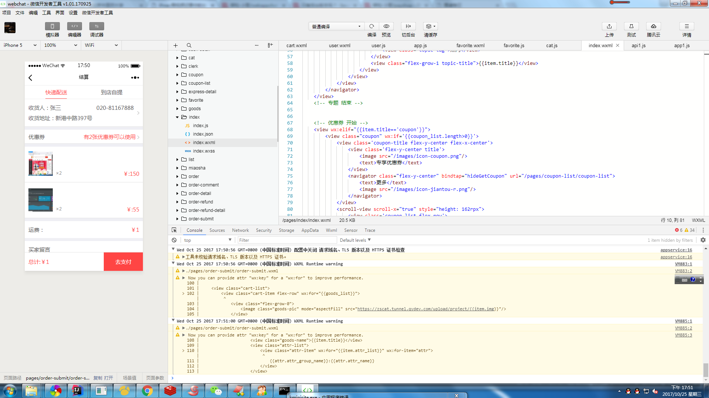Open Chrome from the taskbar
The image size is (709, 398).
tap(147, 391)
